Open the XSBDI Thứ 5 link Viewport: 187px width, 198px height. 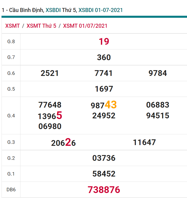point(61,10)
